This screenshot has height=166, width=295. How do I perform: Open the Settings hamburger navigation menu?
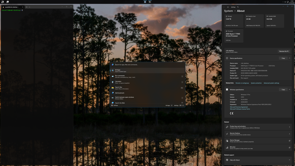228,7
